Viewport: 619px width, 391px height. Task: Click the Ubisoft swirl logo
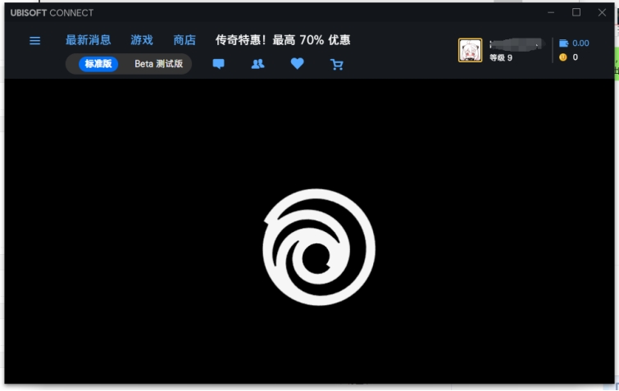[x=319, y=247]
